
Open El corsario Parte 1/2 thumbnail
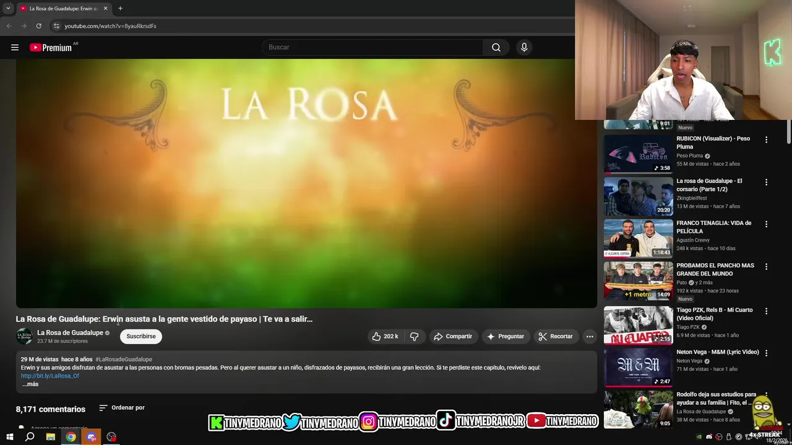[639, 197]
